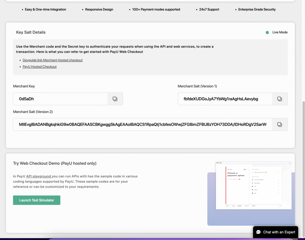Open Devguide link Merchant Hosted checkout

[52, 60]
